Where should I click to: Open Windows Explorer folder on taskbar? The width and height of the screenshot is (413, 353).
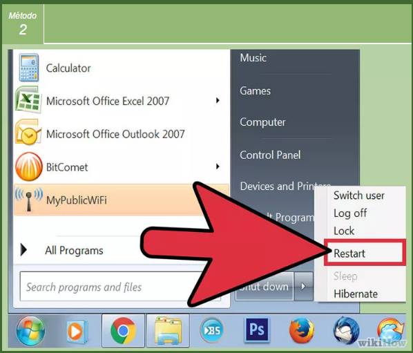(168, 331)
